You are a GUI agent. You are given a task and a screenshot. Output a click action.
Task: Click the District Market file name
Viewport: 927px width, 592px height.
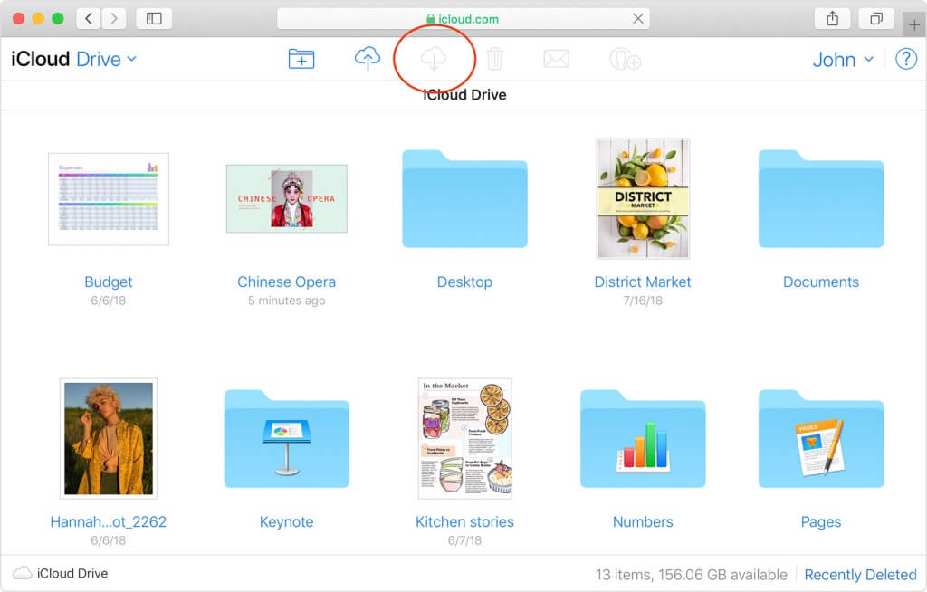pos(643,282)
